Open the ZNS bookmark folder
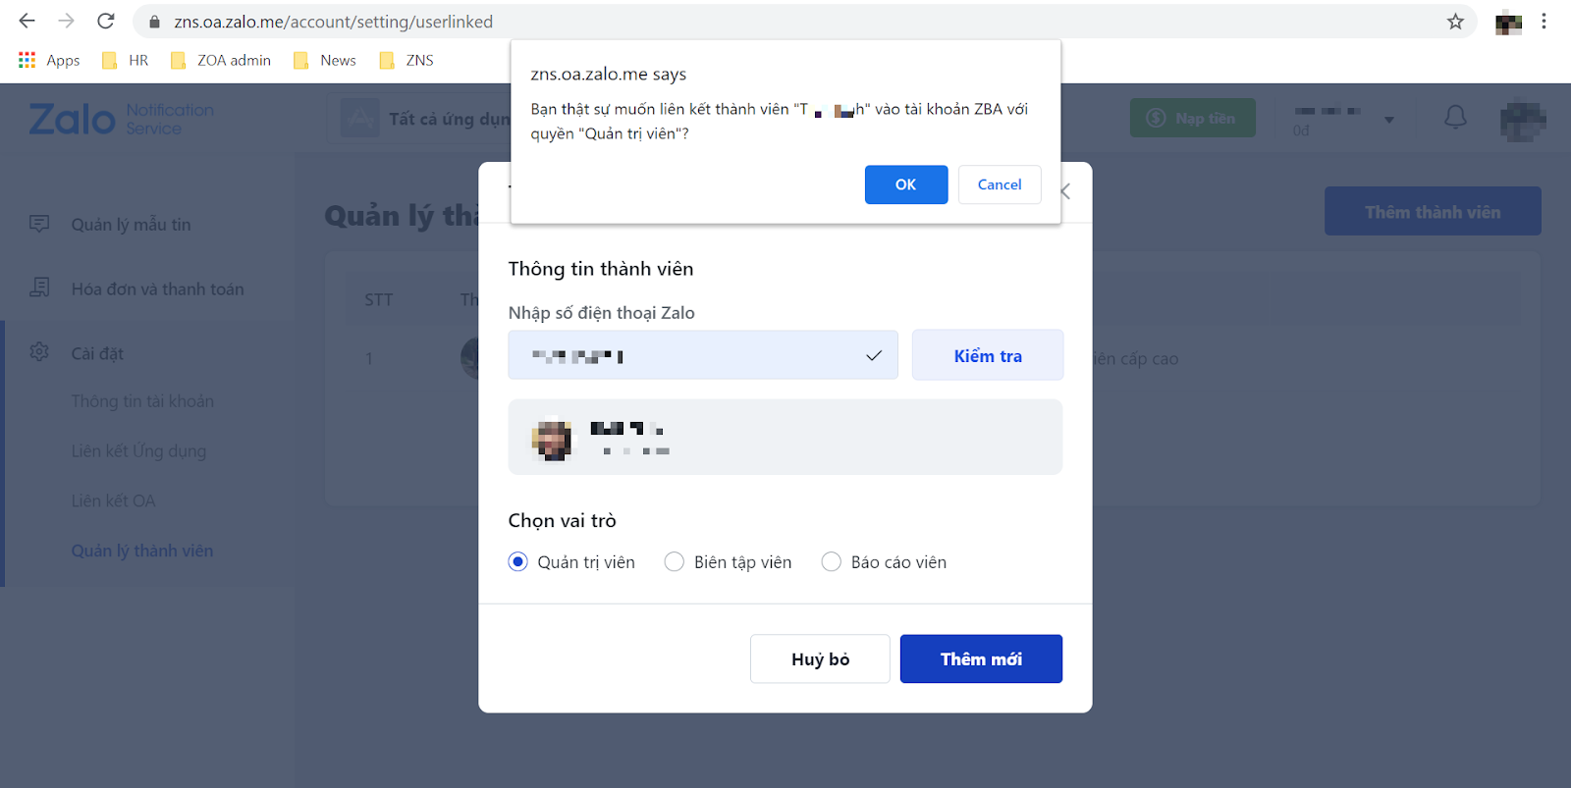The width and height of the screenshot is (1571, 788). [x=406, y=60]
